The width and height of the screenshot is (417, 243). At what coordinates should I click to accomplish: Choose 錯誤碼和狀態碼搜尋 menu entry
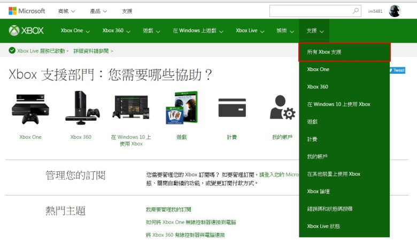click(x=330, y=209)
